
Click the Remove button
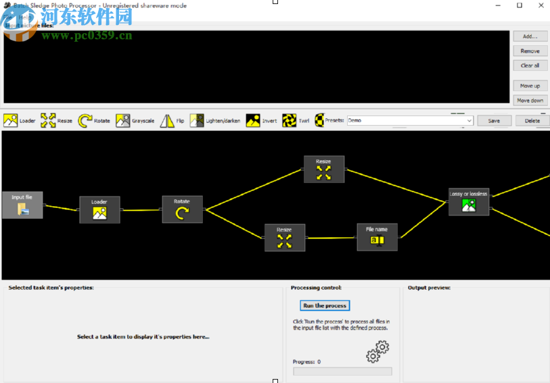pos(530,51)
